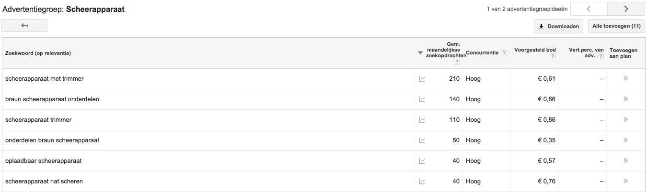The image size is (647, 192).
Task: Open trend chart for 'braun scheerapparaat onderdelen'
Action: 422,99
